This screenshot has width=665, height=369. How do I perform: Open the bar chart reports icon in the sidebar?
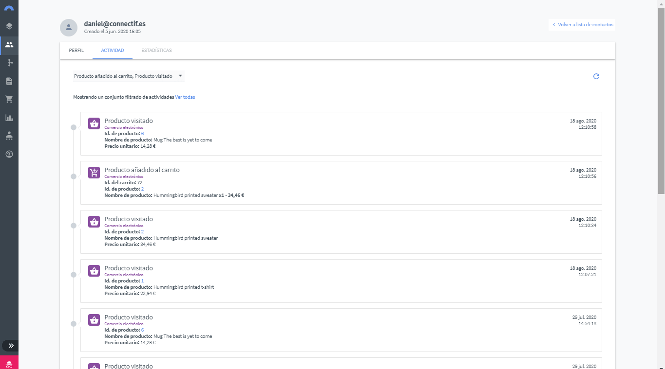coord(9,118)
